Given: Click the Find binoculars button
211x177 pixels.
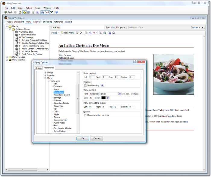Looking at the screenshot, I should pyautogui.click(x=45, y=12).
